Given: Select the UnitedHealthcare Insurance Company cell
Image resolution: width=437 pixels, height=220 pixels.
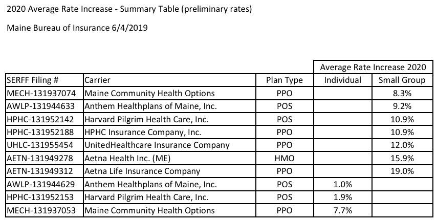Looking at the screenshot, I should click(x=157, y=145).
